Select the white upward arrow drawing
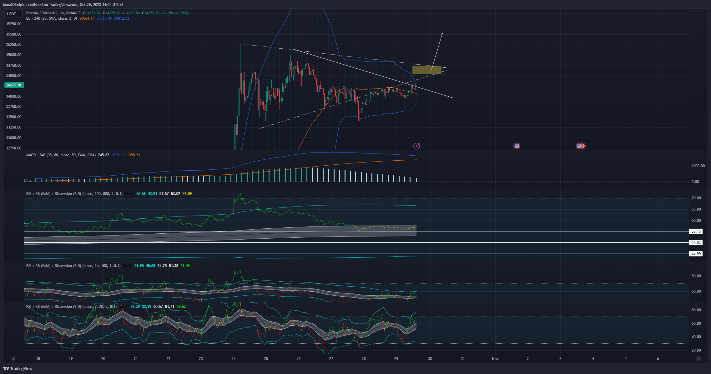This screenshot has height=374, width=711. tap(437, 51)
